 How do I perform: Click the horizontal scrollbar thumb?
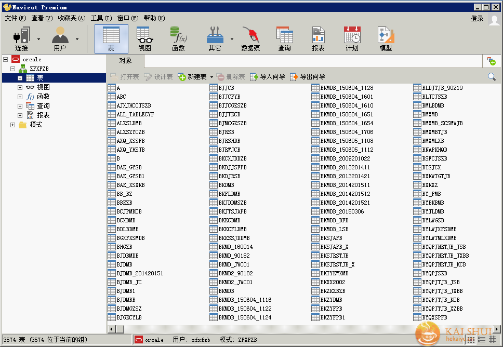pyautogui.click(x=120, y=329)
